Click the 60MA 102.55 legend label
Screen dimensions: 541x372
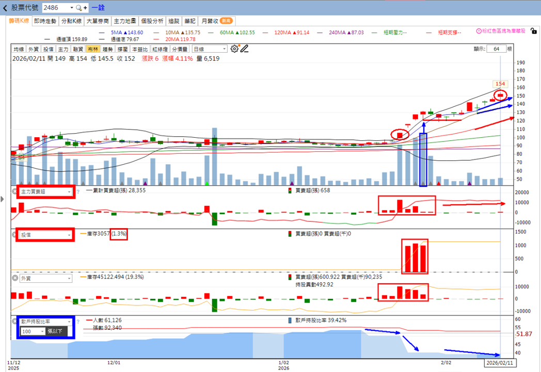(x=237, y=33)
